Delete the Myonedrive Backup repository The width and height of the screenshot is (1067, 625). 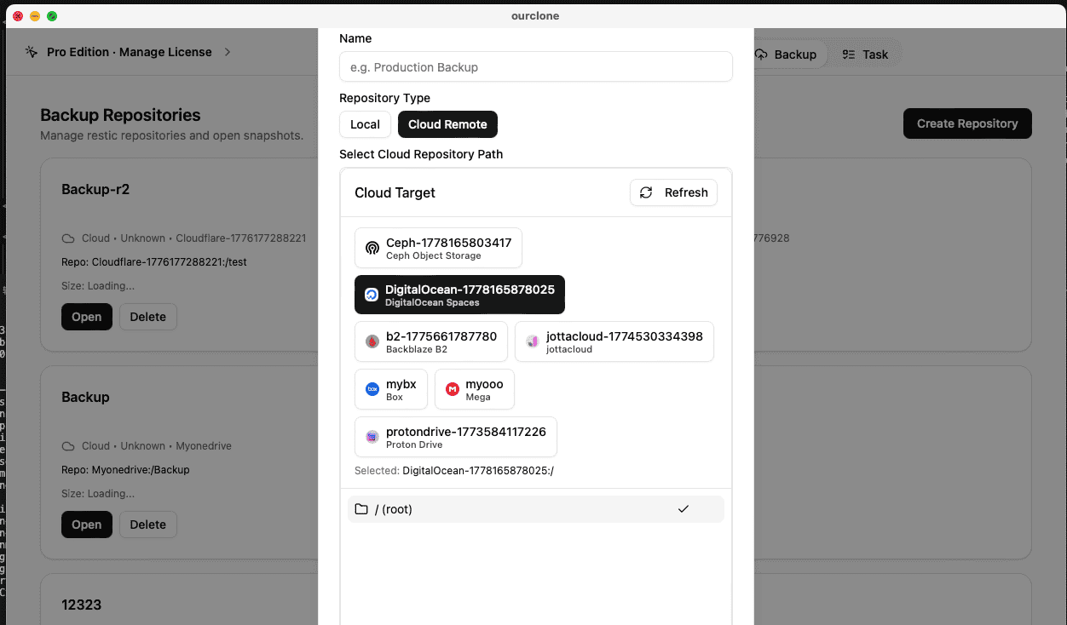(x=148, y=525)
